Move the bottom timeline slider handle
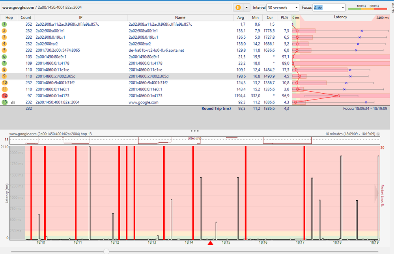Image resolution: width=394 pixels, height=254 pixels. (106, 251)
